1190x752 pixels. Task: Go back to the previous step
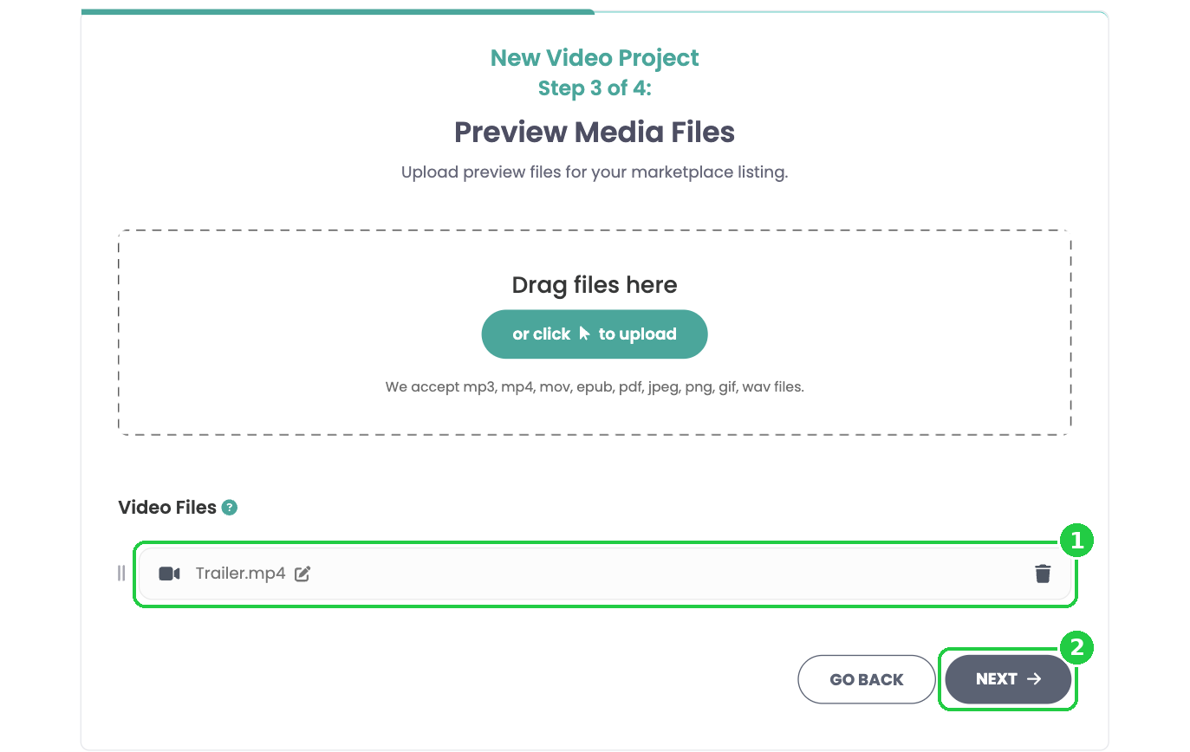(x=867, y=679)
